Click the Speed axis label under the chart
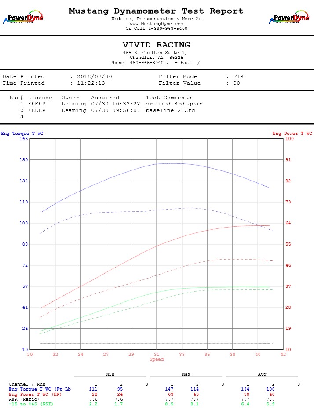Image resolution: width=314 pixels, height=416 pixels. (157, 359)
